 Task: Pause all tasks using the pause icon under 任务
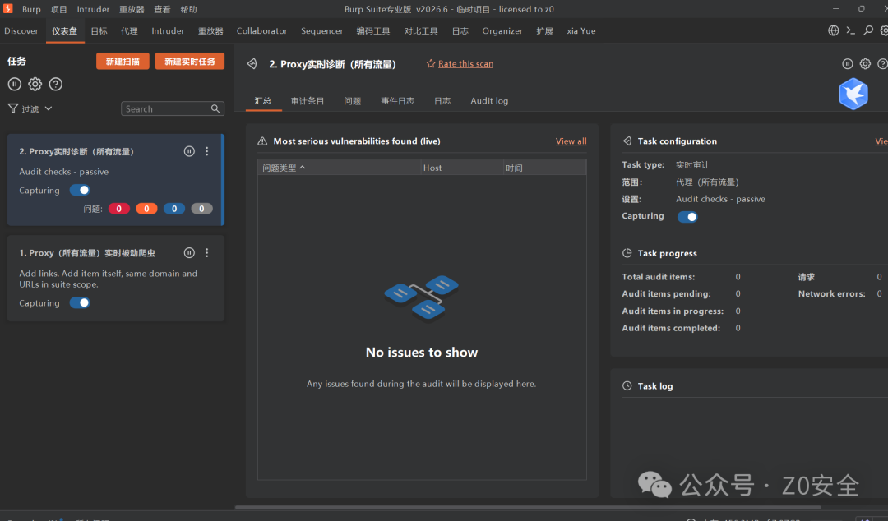(x=15, y=85)
